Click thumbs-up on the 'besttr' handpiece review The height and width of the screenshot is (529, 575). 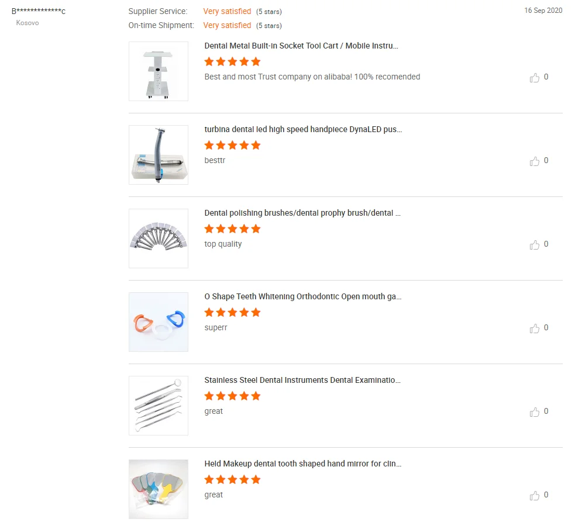(535, 161)
